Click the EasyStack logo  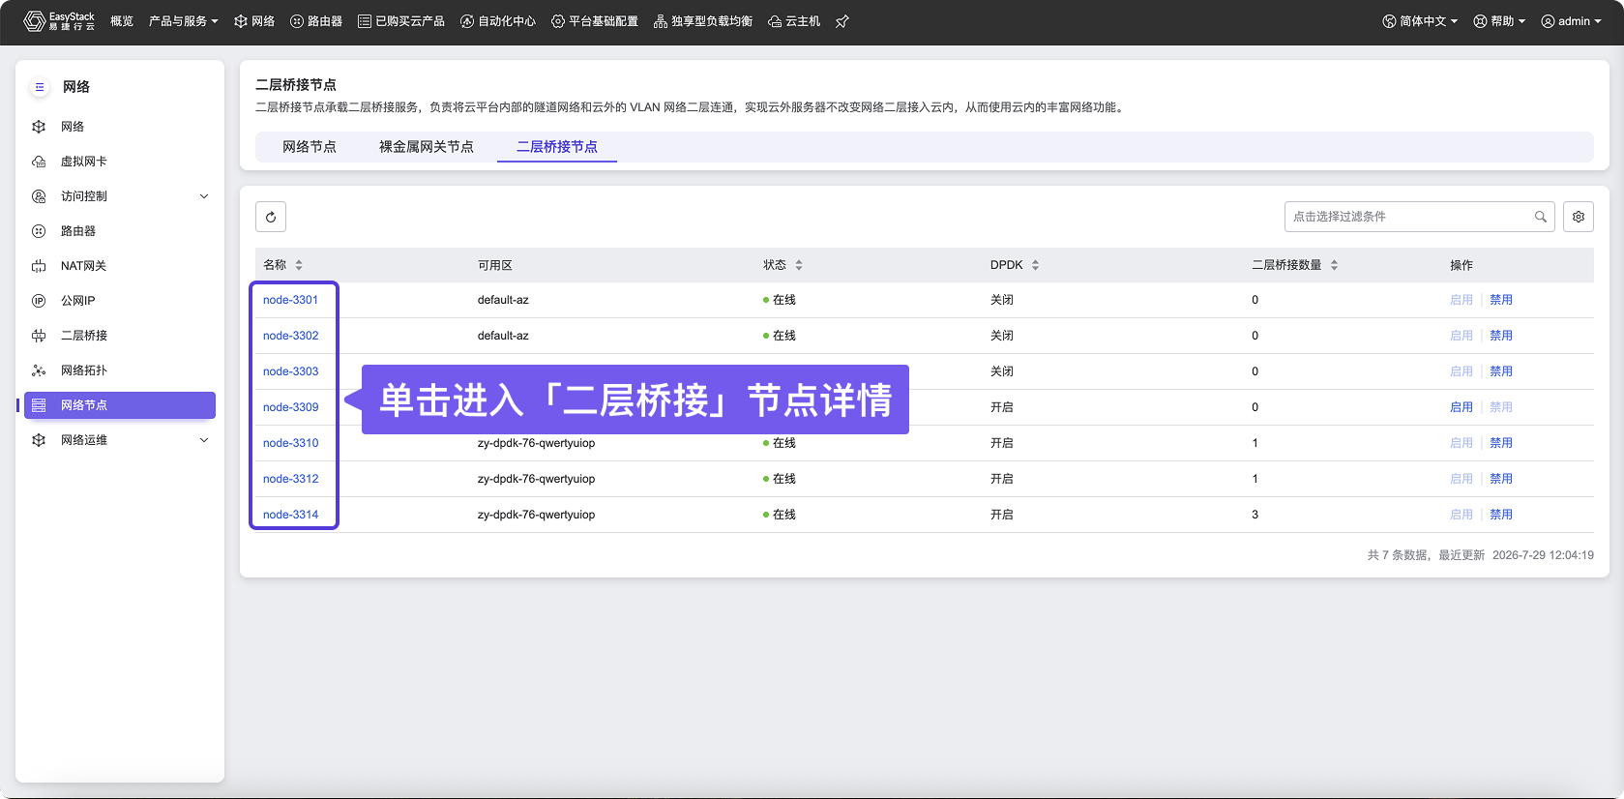[x=59, y=21]
